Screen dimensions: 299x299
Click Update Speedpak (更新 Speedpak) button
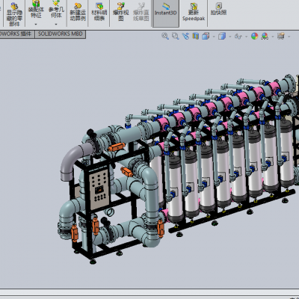coord(194,12)
